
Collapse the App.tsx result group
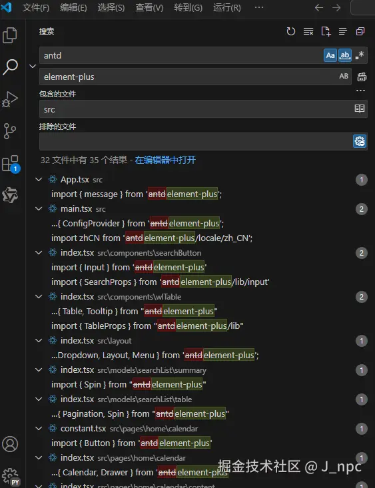pos(39,179)
